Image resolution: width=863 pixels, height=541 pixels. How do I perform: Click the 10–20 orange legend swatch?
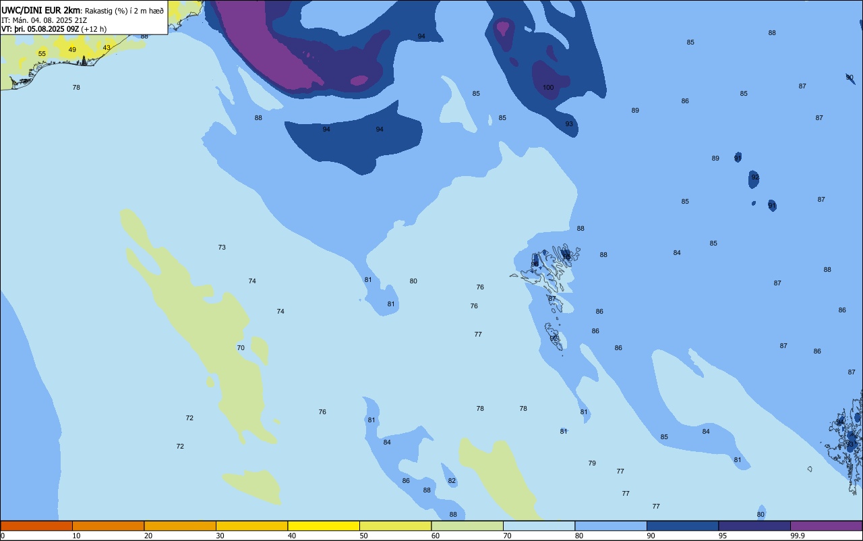108,525
